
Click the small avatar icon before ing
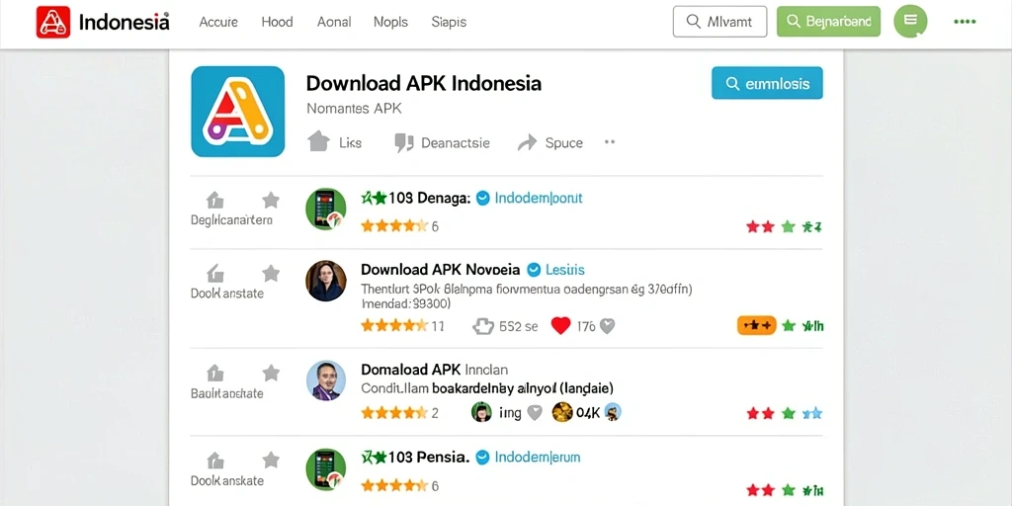(481, 412)
